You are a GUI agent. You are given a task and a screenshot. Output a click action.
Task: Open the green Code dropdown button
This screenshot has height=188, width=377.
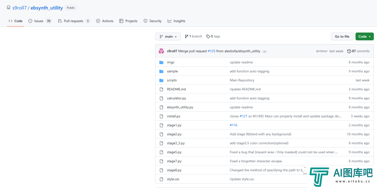pyautogui.click(x=364, y=36)
